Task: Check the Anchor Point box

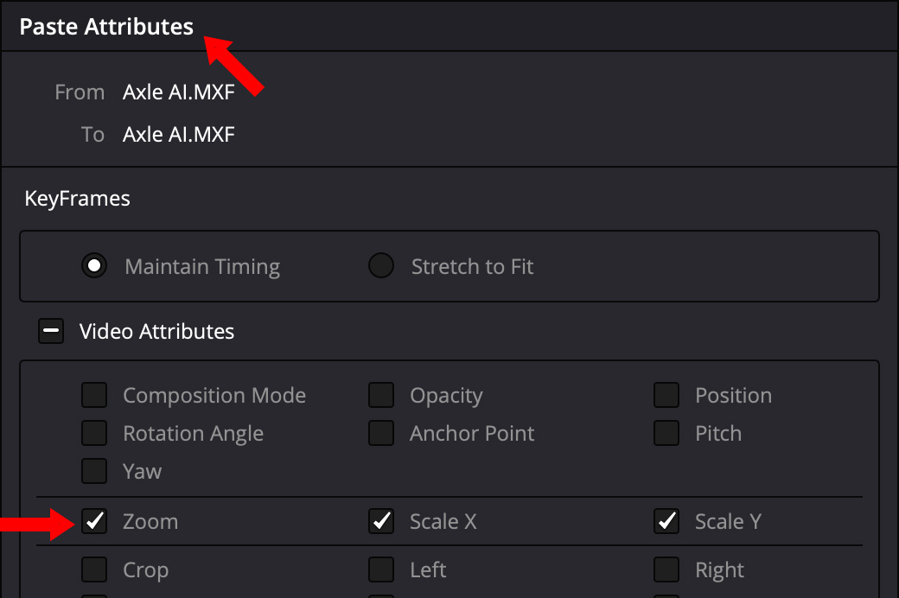Action: (x=381, y=434)
